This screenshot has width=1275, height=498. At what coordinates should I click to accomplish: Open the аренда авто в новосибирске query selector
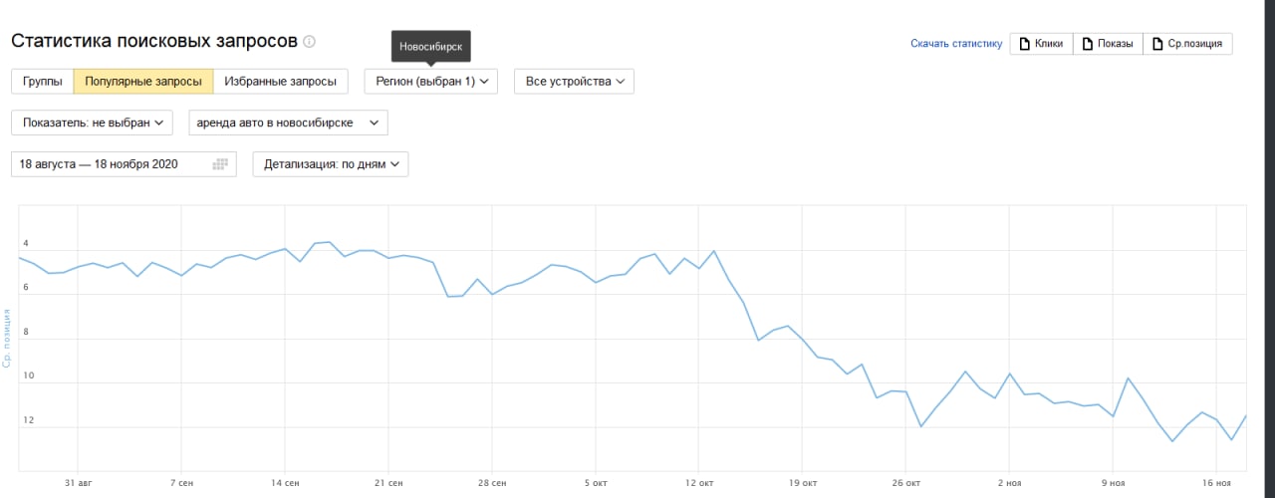288,123
